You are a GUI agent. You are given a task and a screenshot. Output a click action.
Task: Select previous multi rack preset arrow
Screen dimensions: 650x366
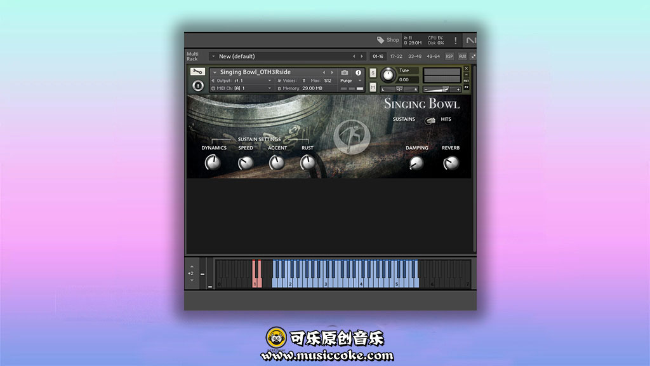[354, 57]
